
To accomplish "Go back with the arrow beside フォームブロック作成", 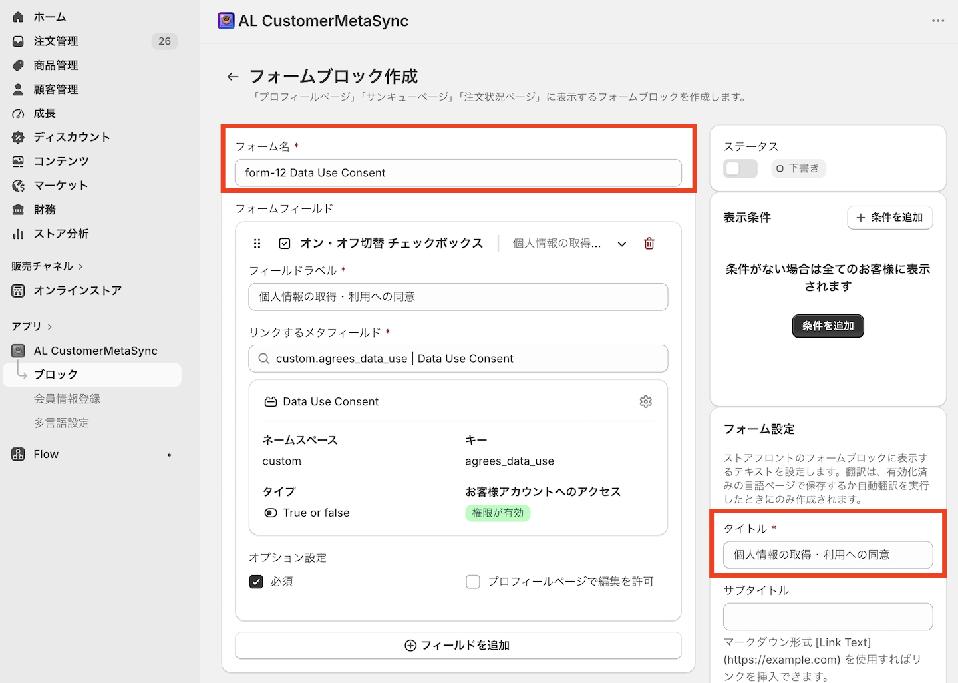I will (x=233, y=77).
